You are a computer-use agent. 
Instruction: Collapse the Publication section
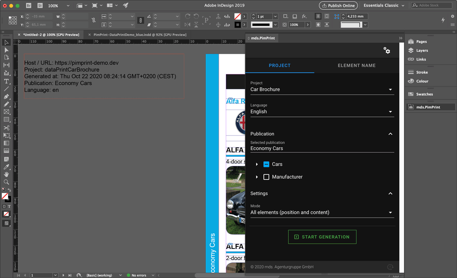point(390,134)
